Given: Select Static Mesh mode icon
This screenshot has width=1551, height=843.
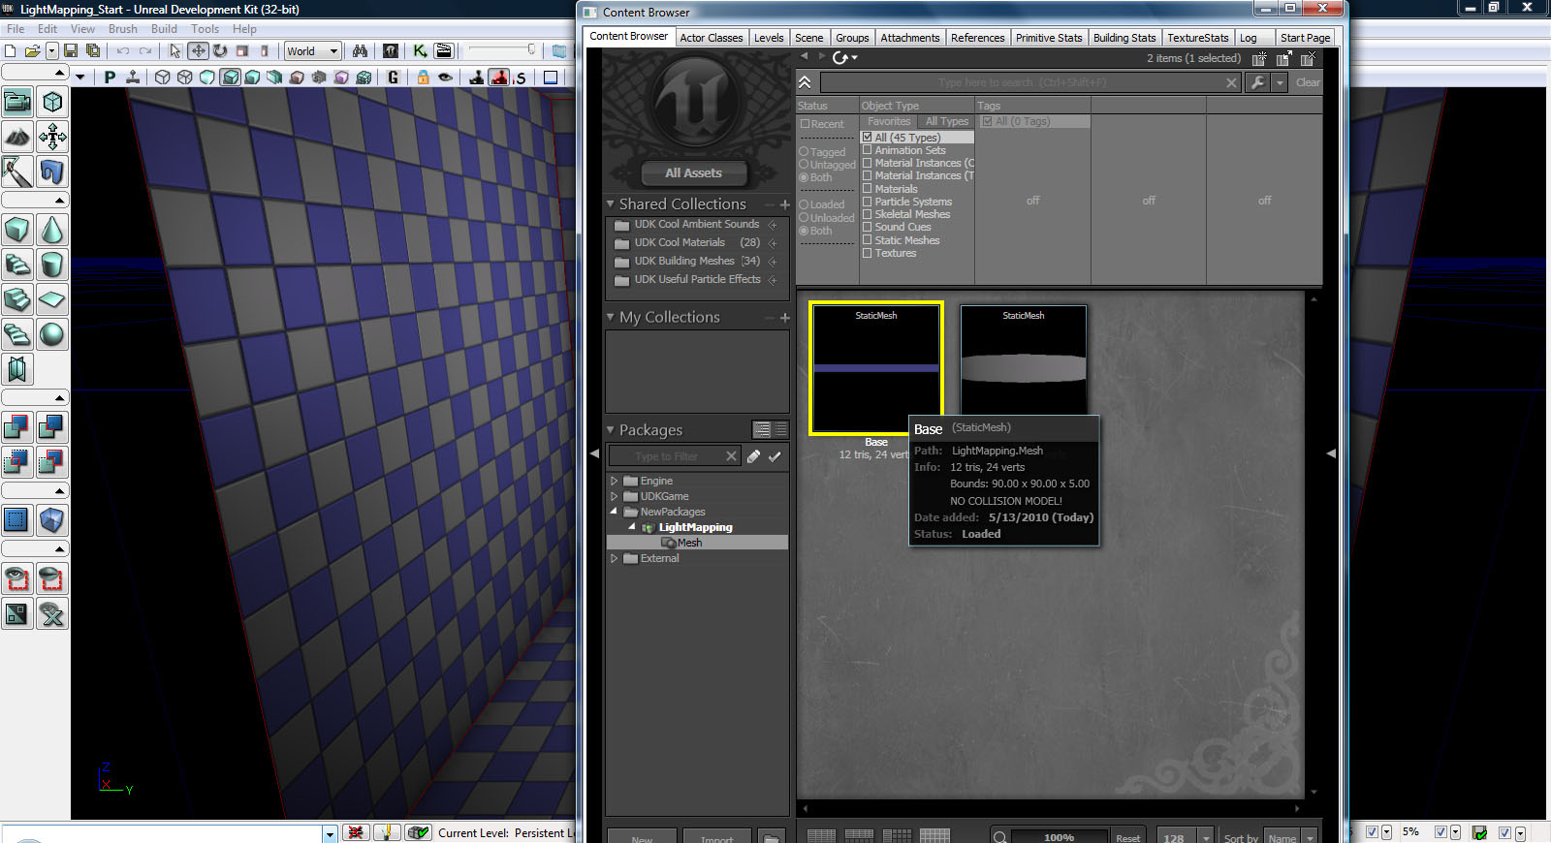Looking at the screenshot, I should coord(52,172).
